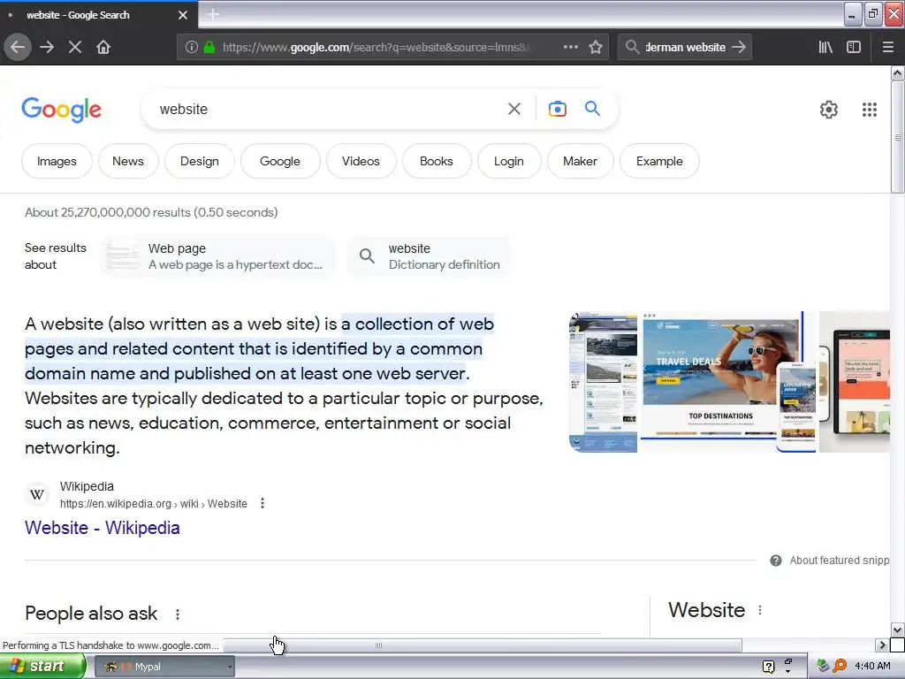Click the About featured snippets help icon
Screen dimensions: 905x679
click(x=776, y=561)
